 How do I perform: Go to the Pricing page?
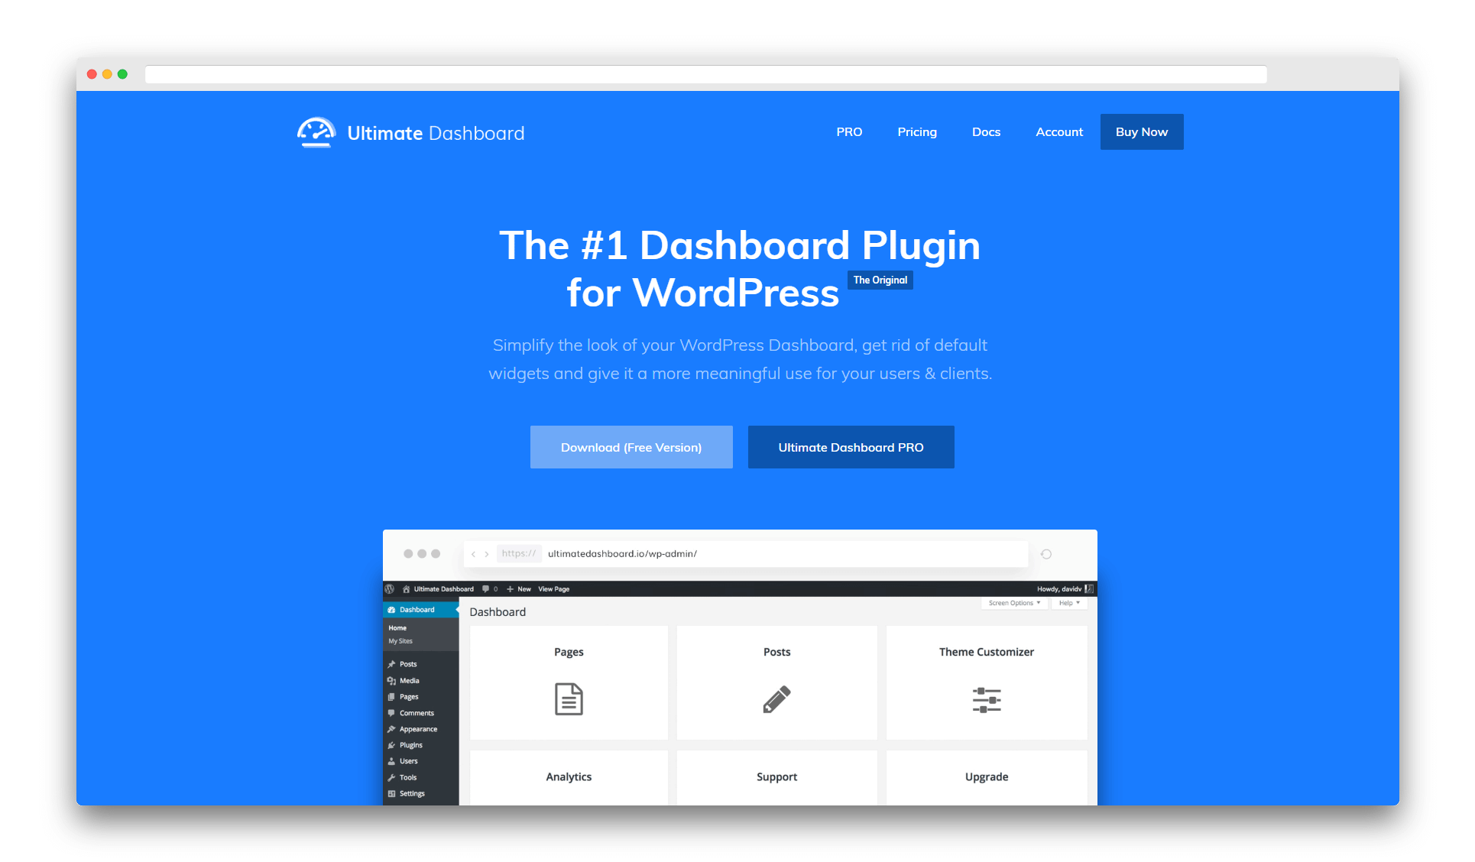917,131
